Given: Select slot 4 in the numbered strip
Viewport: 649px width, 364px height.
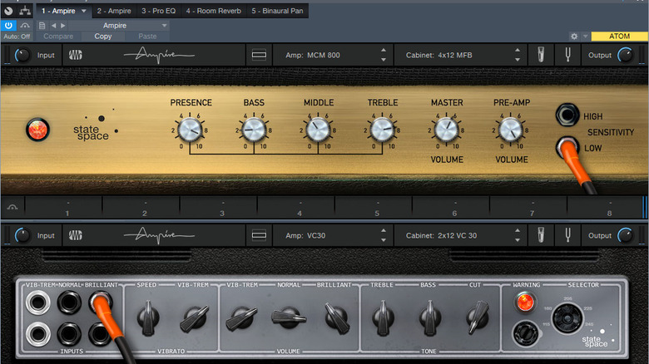Looking at the screenshot, I should tap(299, 208).
